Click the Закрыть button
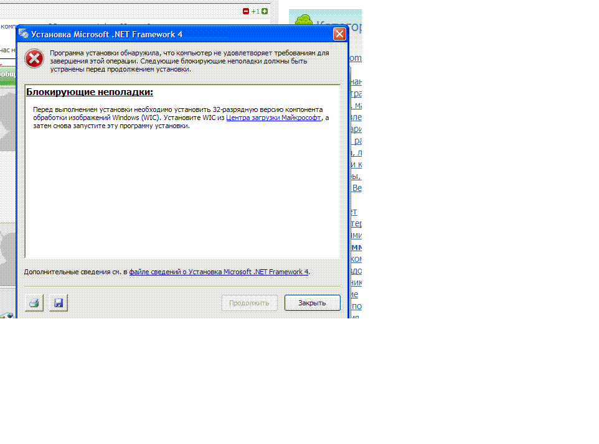Viewport: 599px width, 444px height. tap(312, 303)
